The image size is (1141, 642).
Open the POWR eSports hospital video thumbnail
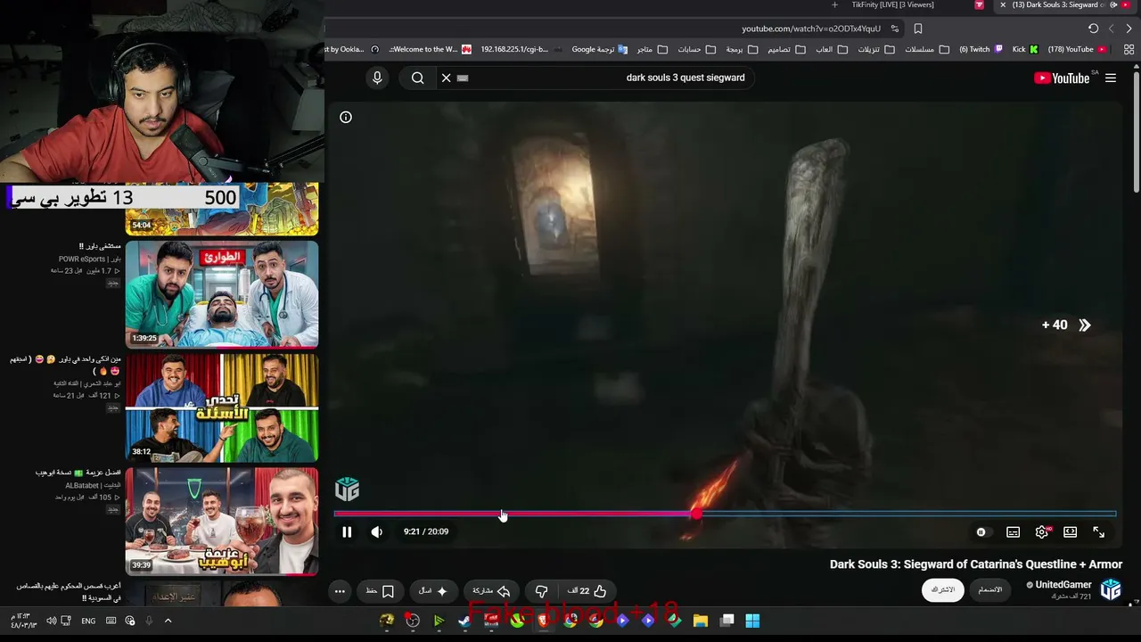[222, 294]
